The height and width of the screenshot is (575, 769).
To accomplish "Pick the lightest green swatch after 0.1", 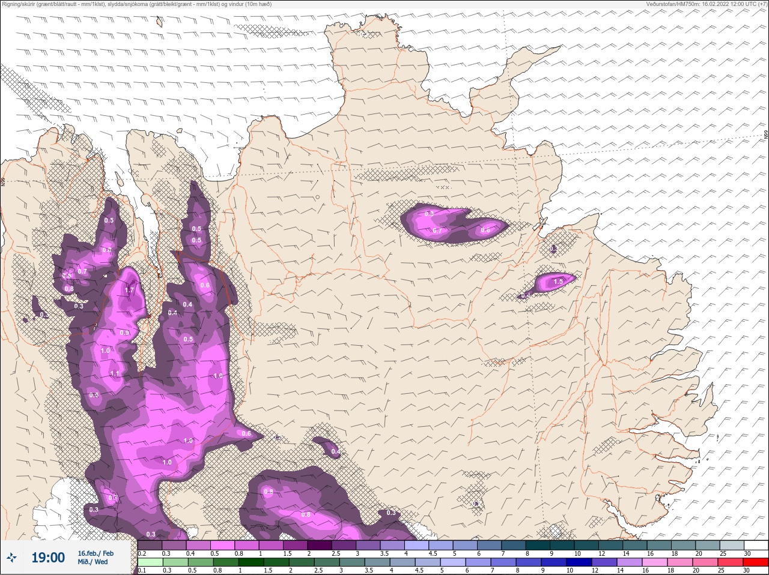I will click(x=150, y=562).
